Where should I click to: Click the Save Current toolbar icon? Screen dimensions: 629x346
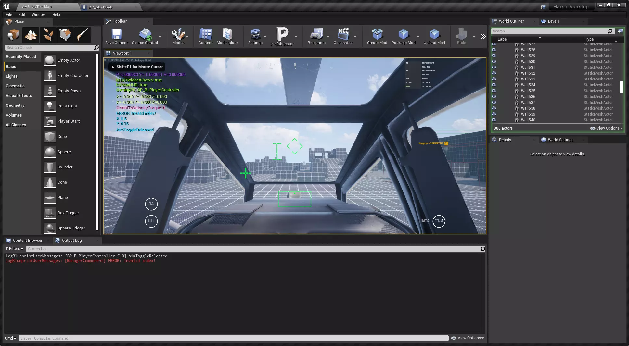tap(116, 34)
